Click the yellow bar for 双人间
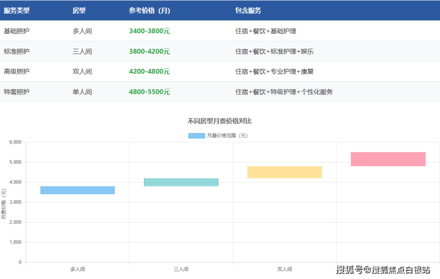Image resolution: width=440 pixels, height=279 pixels. tap(284, 172)
